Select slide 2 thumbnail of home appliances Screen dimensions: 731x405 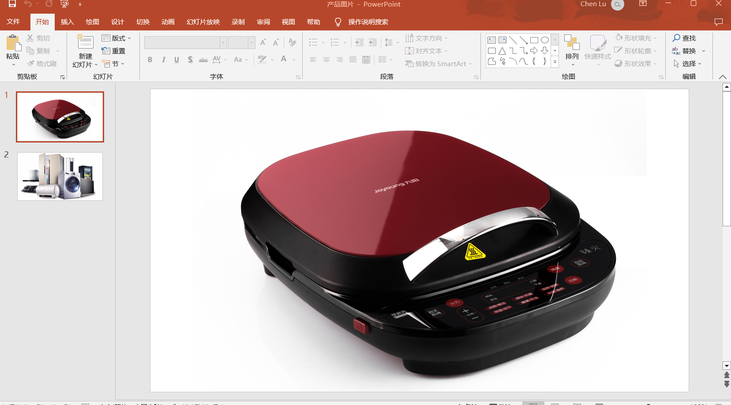click(x=60, y=176)
